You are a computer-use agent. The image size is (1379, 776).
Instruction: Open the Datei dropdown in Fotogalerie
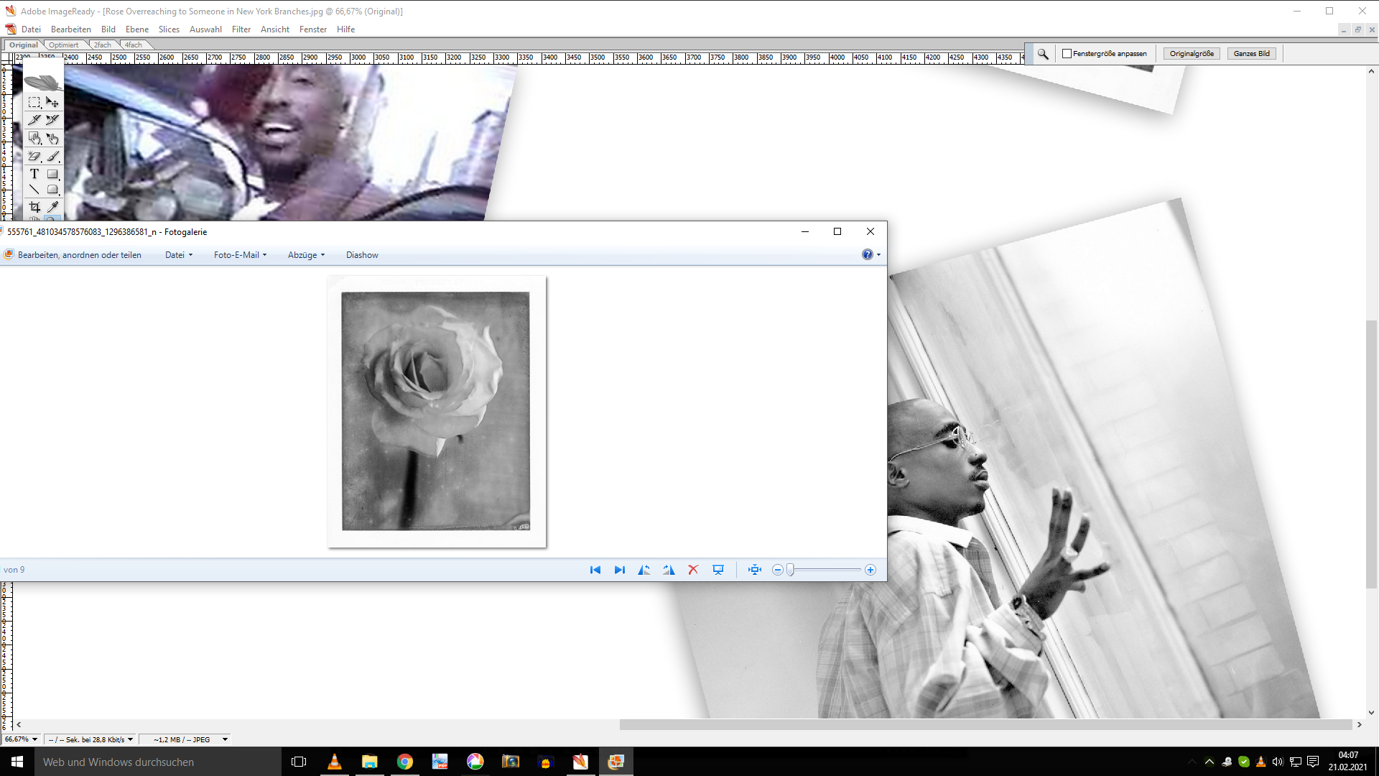coord(179,255)
